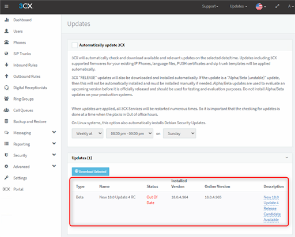Click the Download Selected button
The image size is (295, 237).
(90, 171)
